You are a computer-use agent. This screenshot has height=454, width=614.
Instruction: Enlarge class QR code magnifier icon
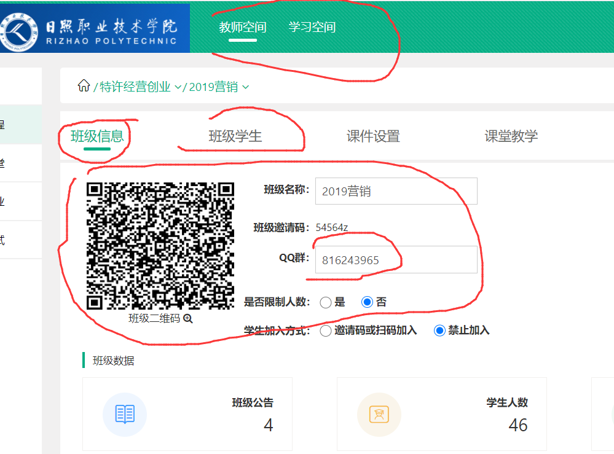coord(188,319)
